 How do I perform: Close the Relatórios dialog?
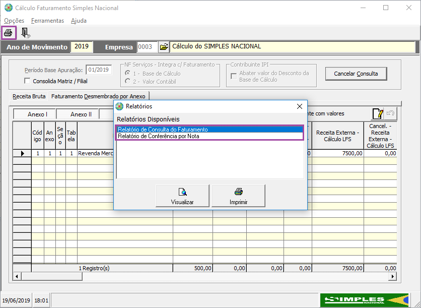pyautogui.click(x=300, y=106)
